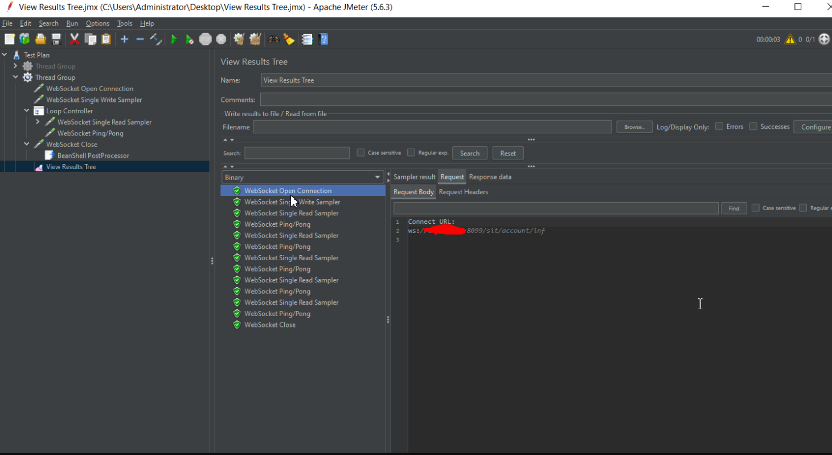Collapse the Loop Controller node
Image resolution: width=832 pixels, height=455 pixels.
[x=27, y=111]
